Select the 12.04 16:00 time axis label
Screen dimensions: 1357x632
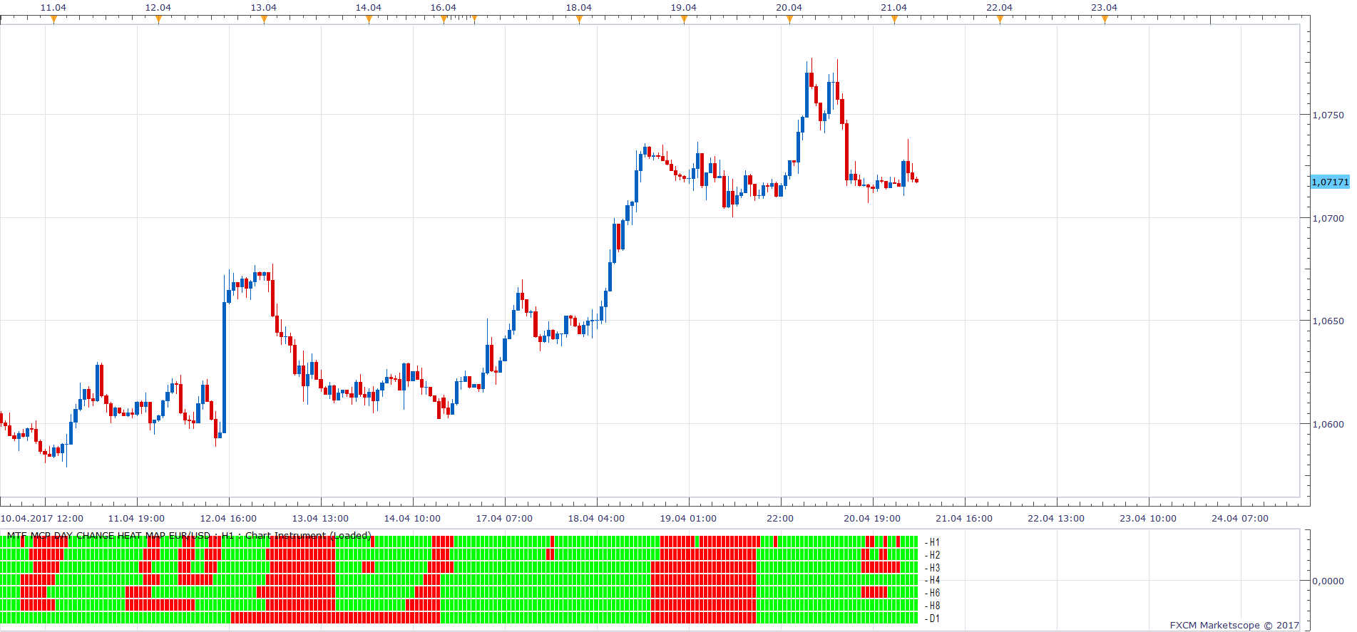pos(228,519)
